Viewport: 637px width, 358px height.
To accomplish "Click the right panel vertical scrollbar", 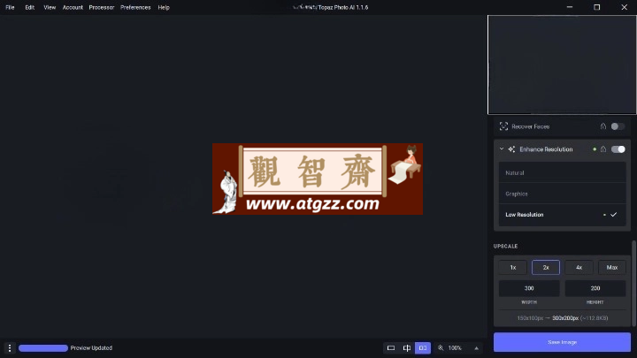I will click(633, 284).
